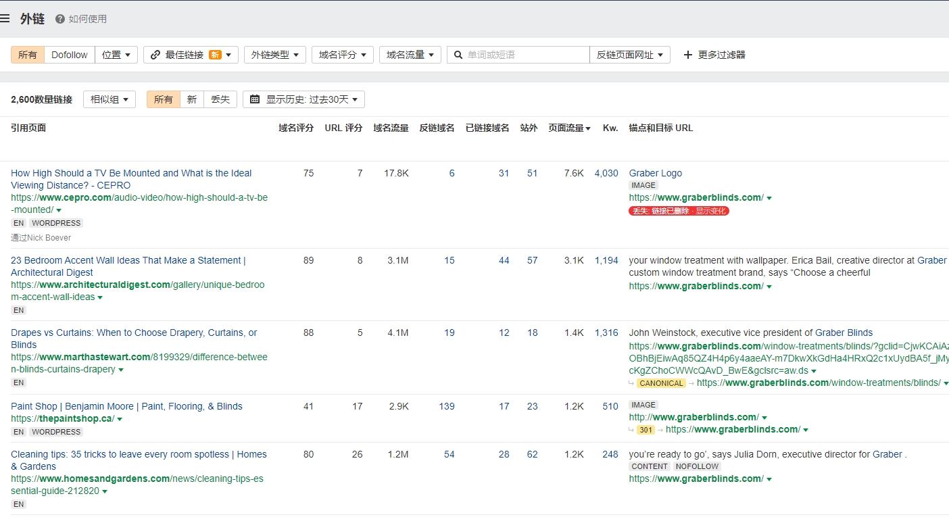Click the NOFOLLOW tag badge
This screenshot has width=949, height=517.
coord(696,466)
